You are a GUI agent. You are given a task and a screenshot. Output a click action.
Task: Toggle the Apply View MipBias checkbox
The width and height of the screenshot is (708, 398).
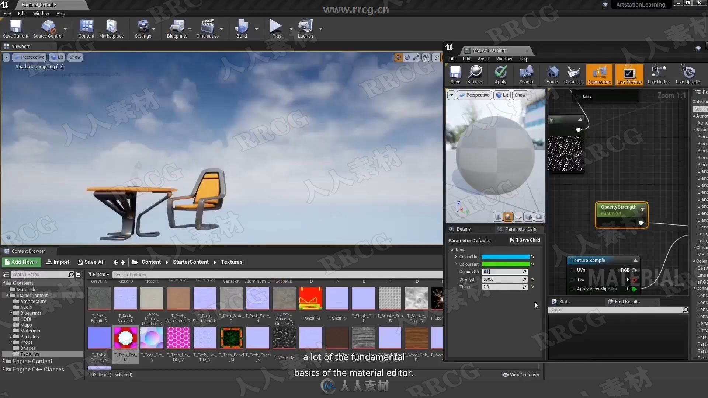(573, 289)
